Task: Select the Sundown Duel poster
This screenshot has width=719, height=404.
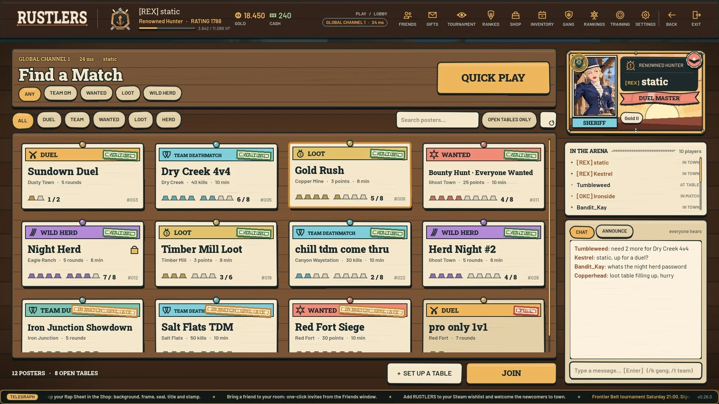Action: click(83, 176)
